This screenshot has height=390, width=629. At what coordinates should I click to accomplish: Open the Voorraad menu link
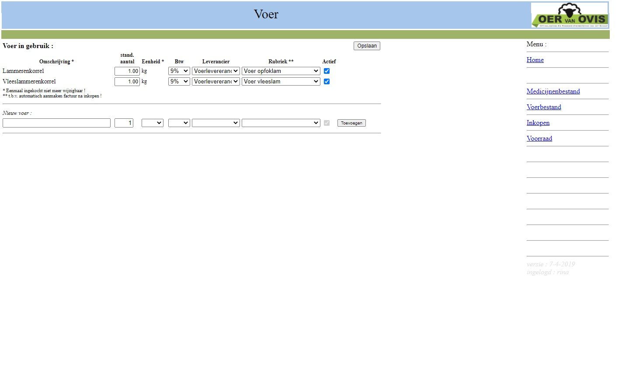pyautogui.click(x=539, y=138)
